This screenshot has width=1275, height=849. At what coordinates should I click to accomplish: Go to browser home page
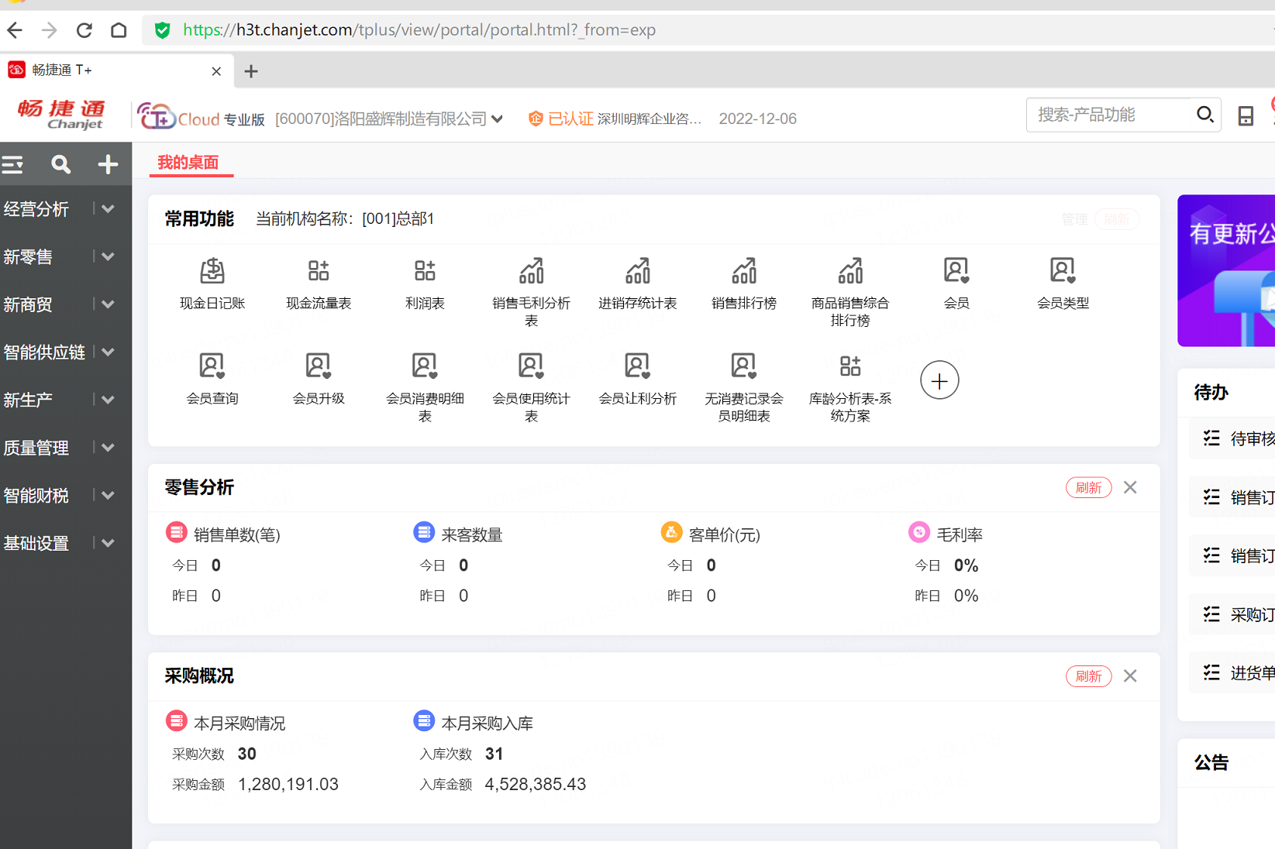119,30
